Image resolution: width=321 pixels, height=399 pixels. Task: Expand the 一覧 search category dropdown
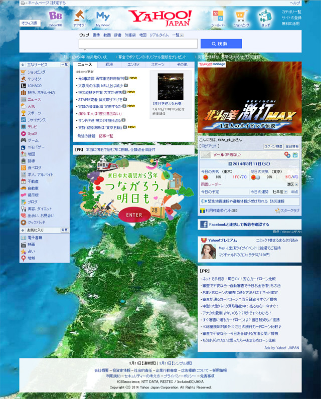[x=182, y=36]
